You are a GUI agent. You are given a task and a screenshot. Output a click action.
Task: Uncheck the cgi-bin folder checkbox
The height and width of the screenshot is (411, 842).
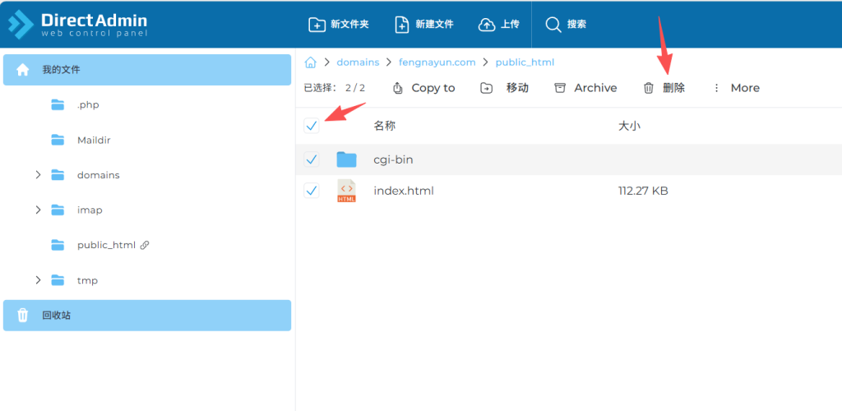click(x=312, y=159)
